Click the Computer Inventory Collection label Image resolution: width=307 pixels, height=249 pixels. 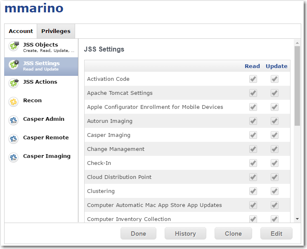click(129, 219)
